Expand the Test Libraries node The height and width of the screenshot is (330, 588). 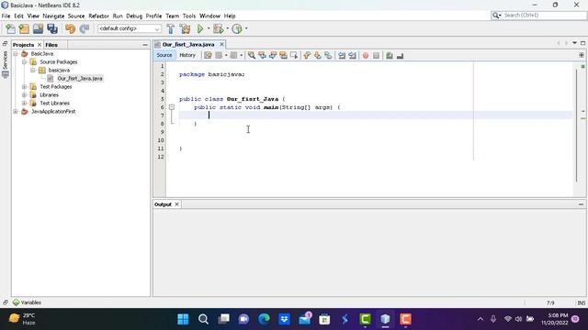[25, 104]
